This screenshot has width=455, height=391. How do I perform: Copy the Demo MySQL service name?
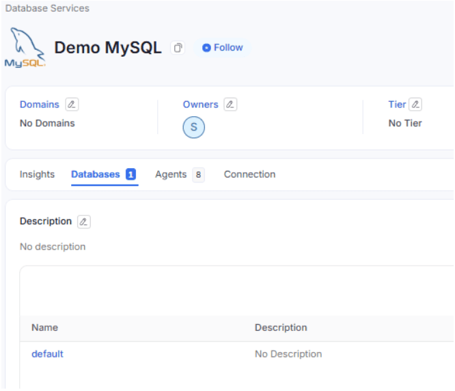[x=178, y=48]
